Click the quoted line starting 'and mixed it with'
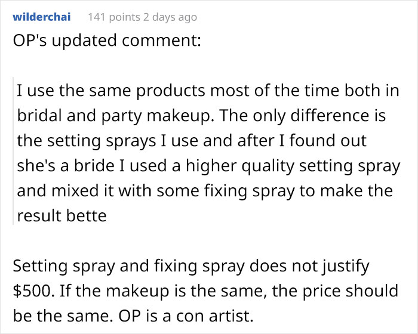The image size is (418, 334). tap(205, 191)
